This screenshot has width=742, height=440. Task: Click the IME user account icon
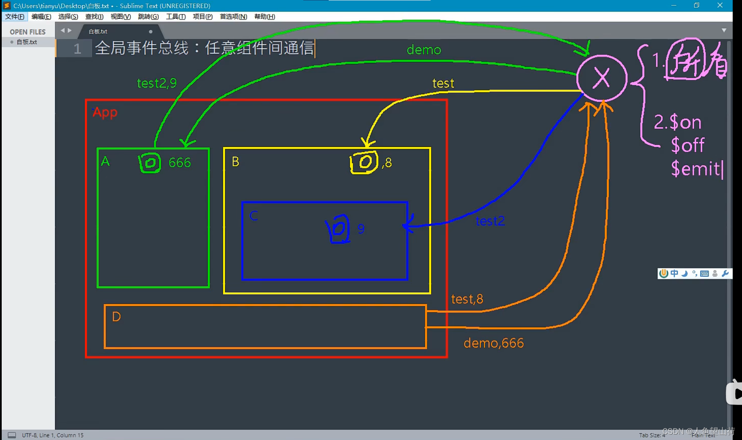[715, 273]
